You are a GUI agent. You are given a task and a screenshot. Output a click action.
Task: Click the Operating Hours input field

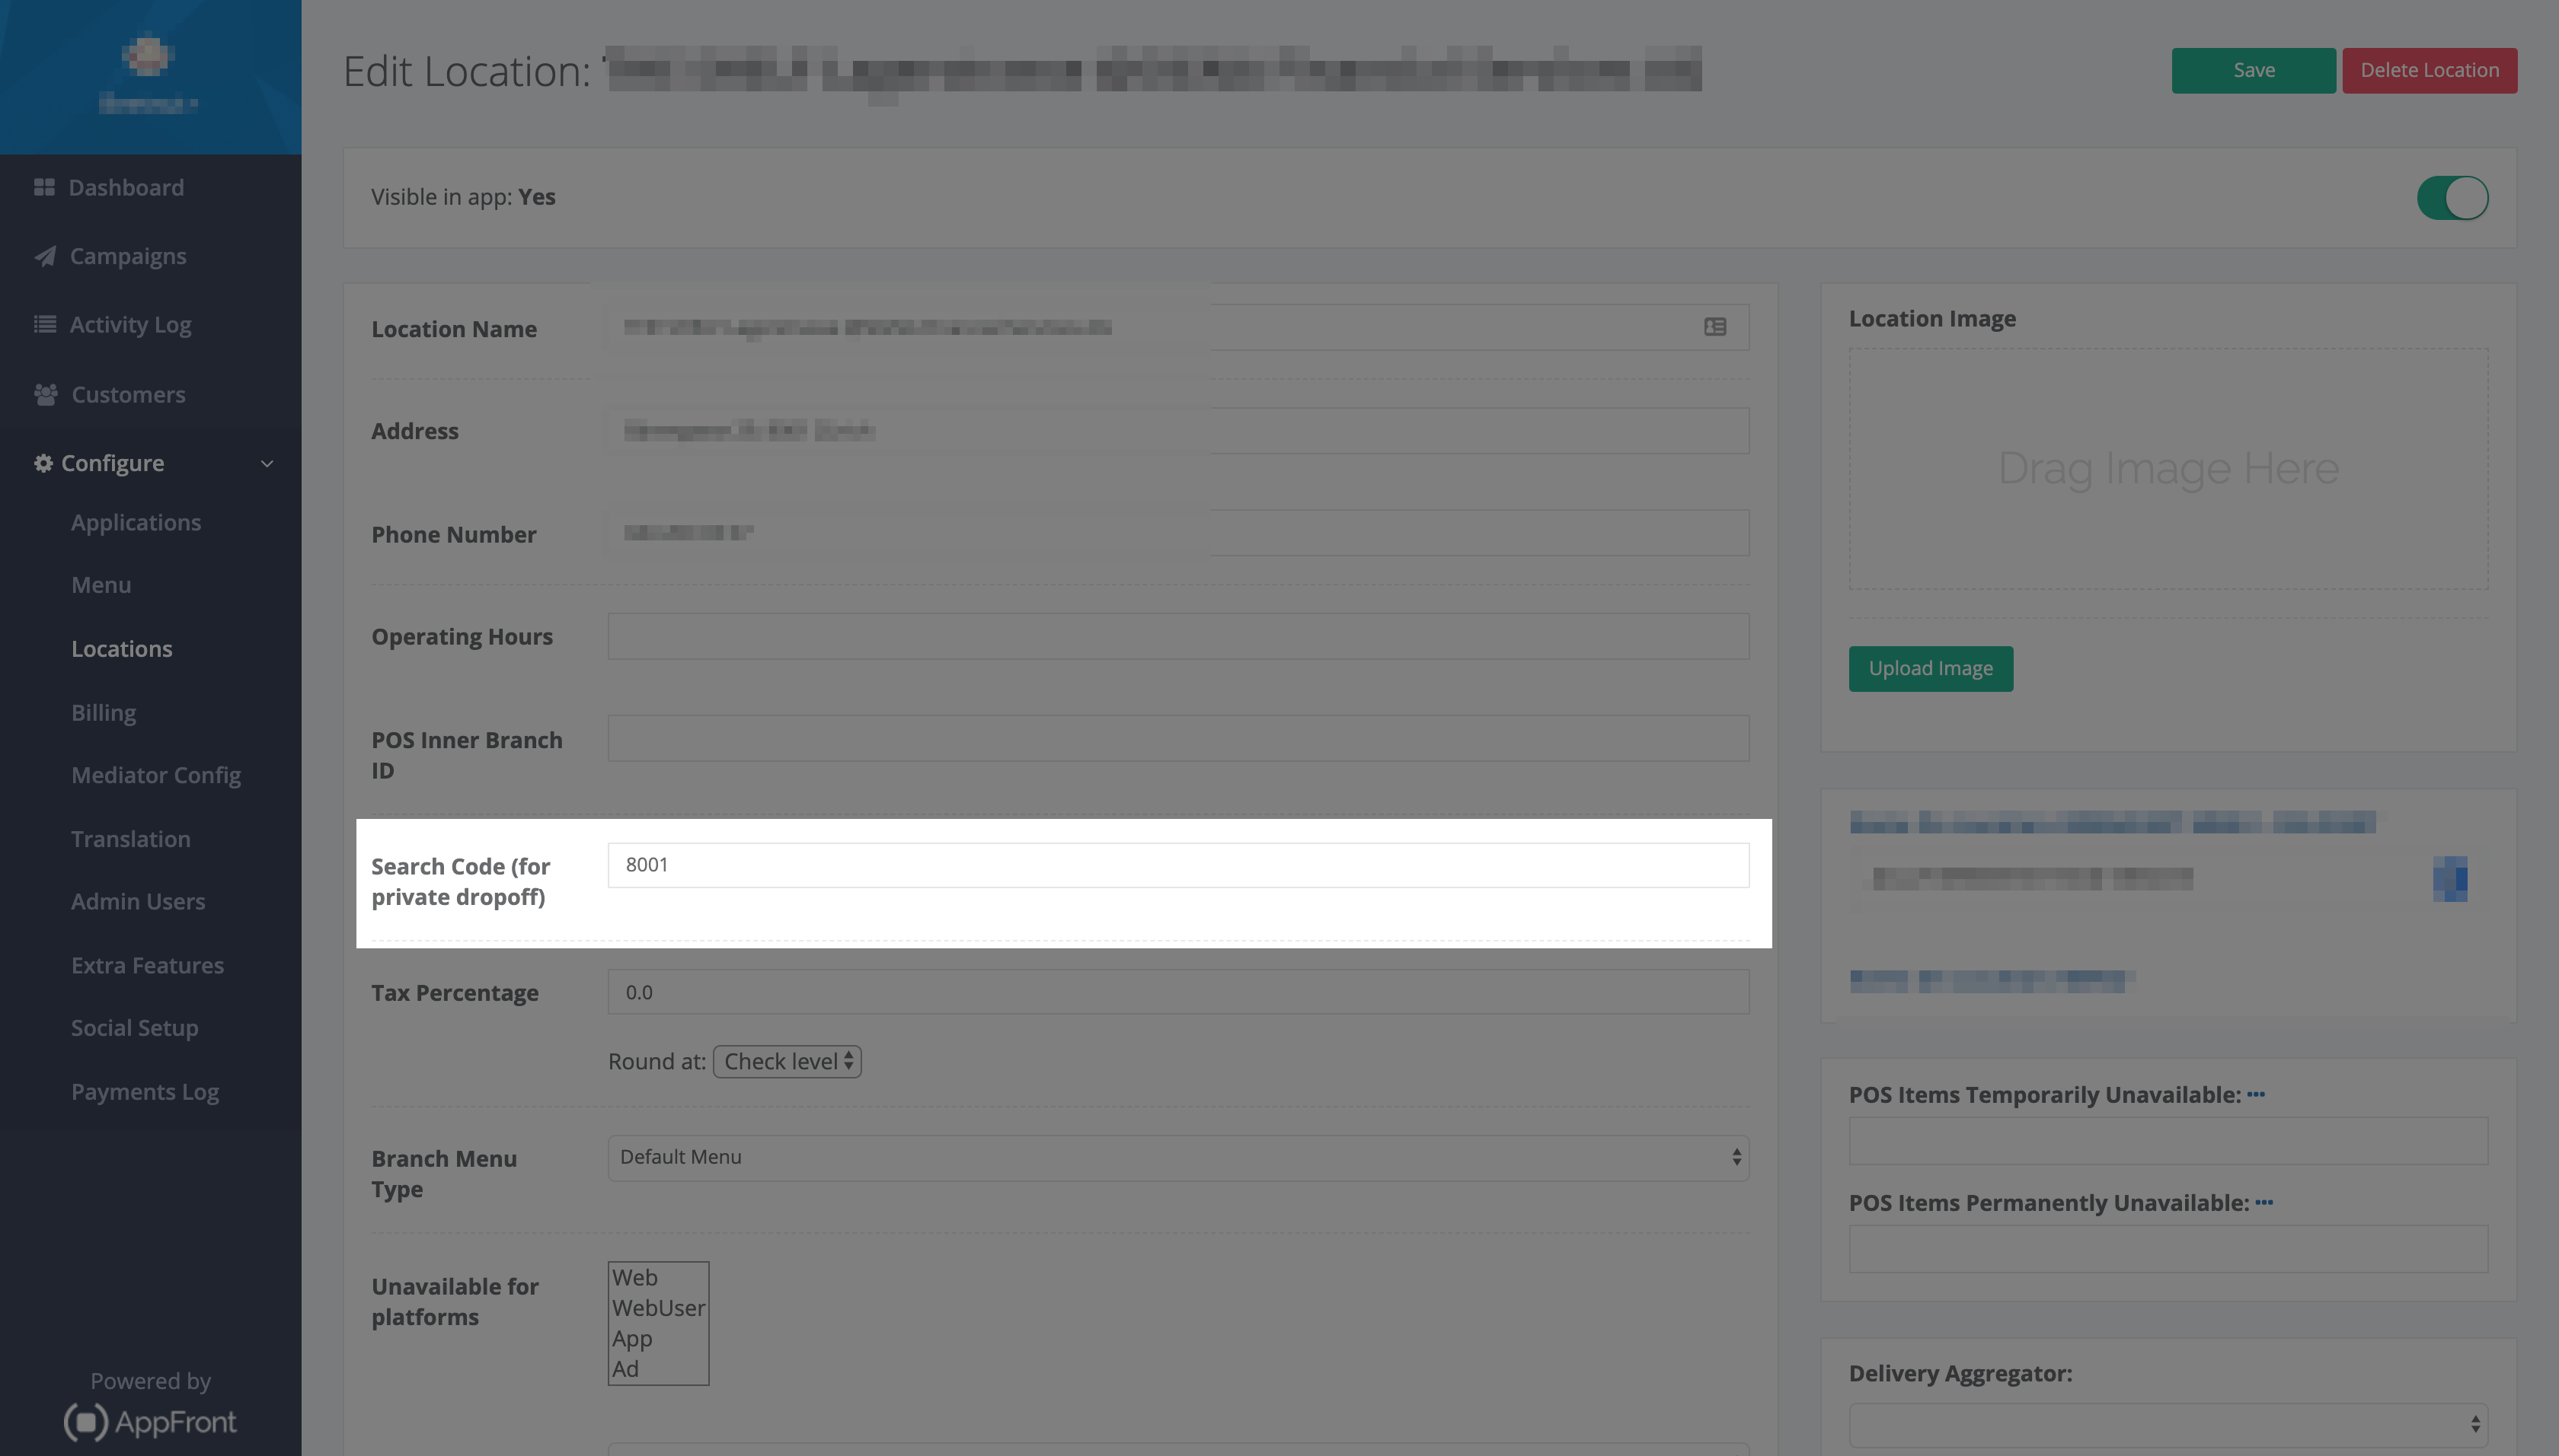[1178, 636]
